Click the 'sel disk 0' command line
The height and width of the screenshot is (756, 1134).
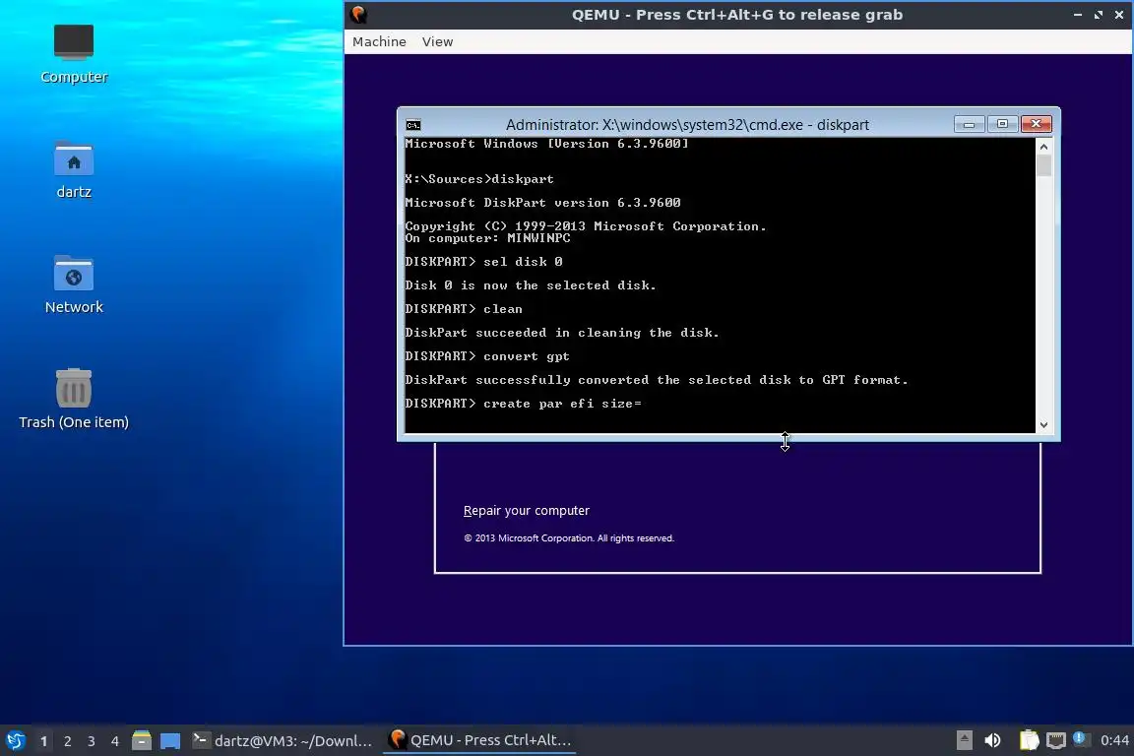pos(484,262)
